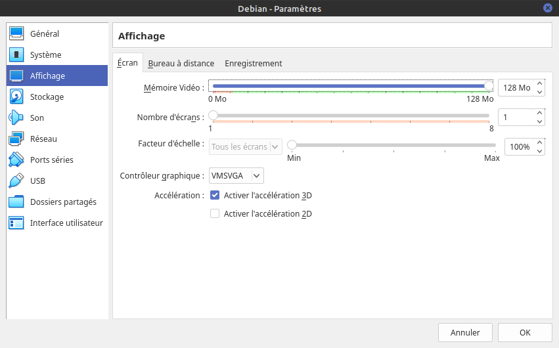Open Interface utilisateur settings label

(66, 223)
